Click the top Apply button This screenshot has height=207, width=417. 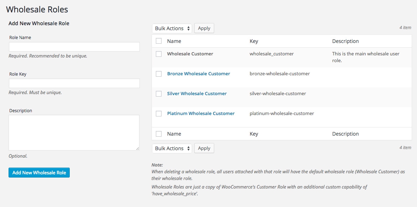(204, 28)
